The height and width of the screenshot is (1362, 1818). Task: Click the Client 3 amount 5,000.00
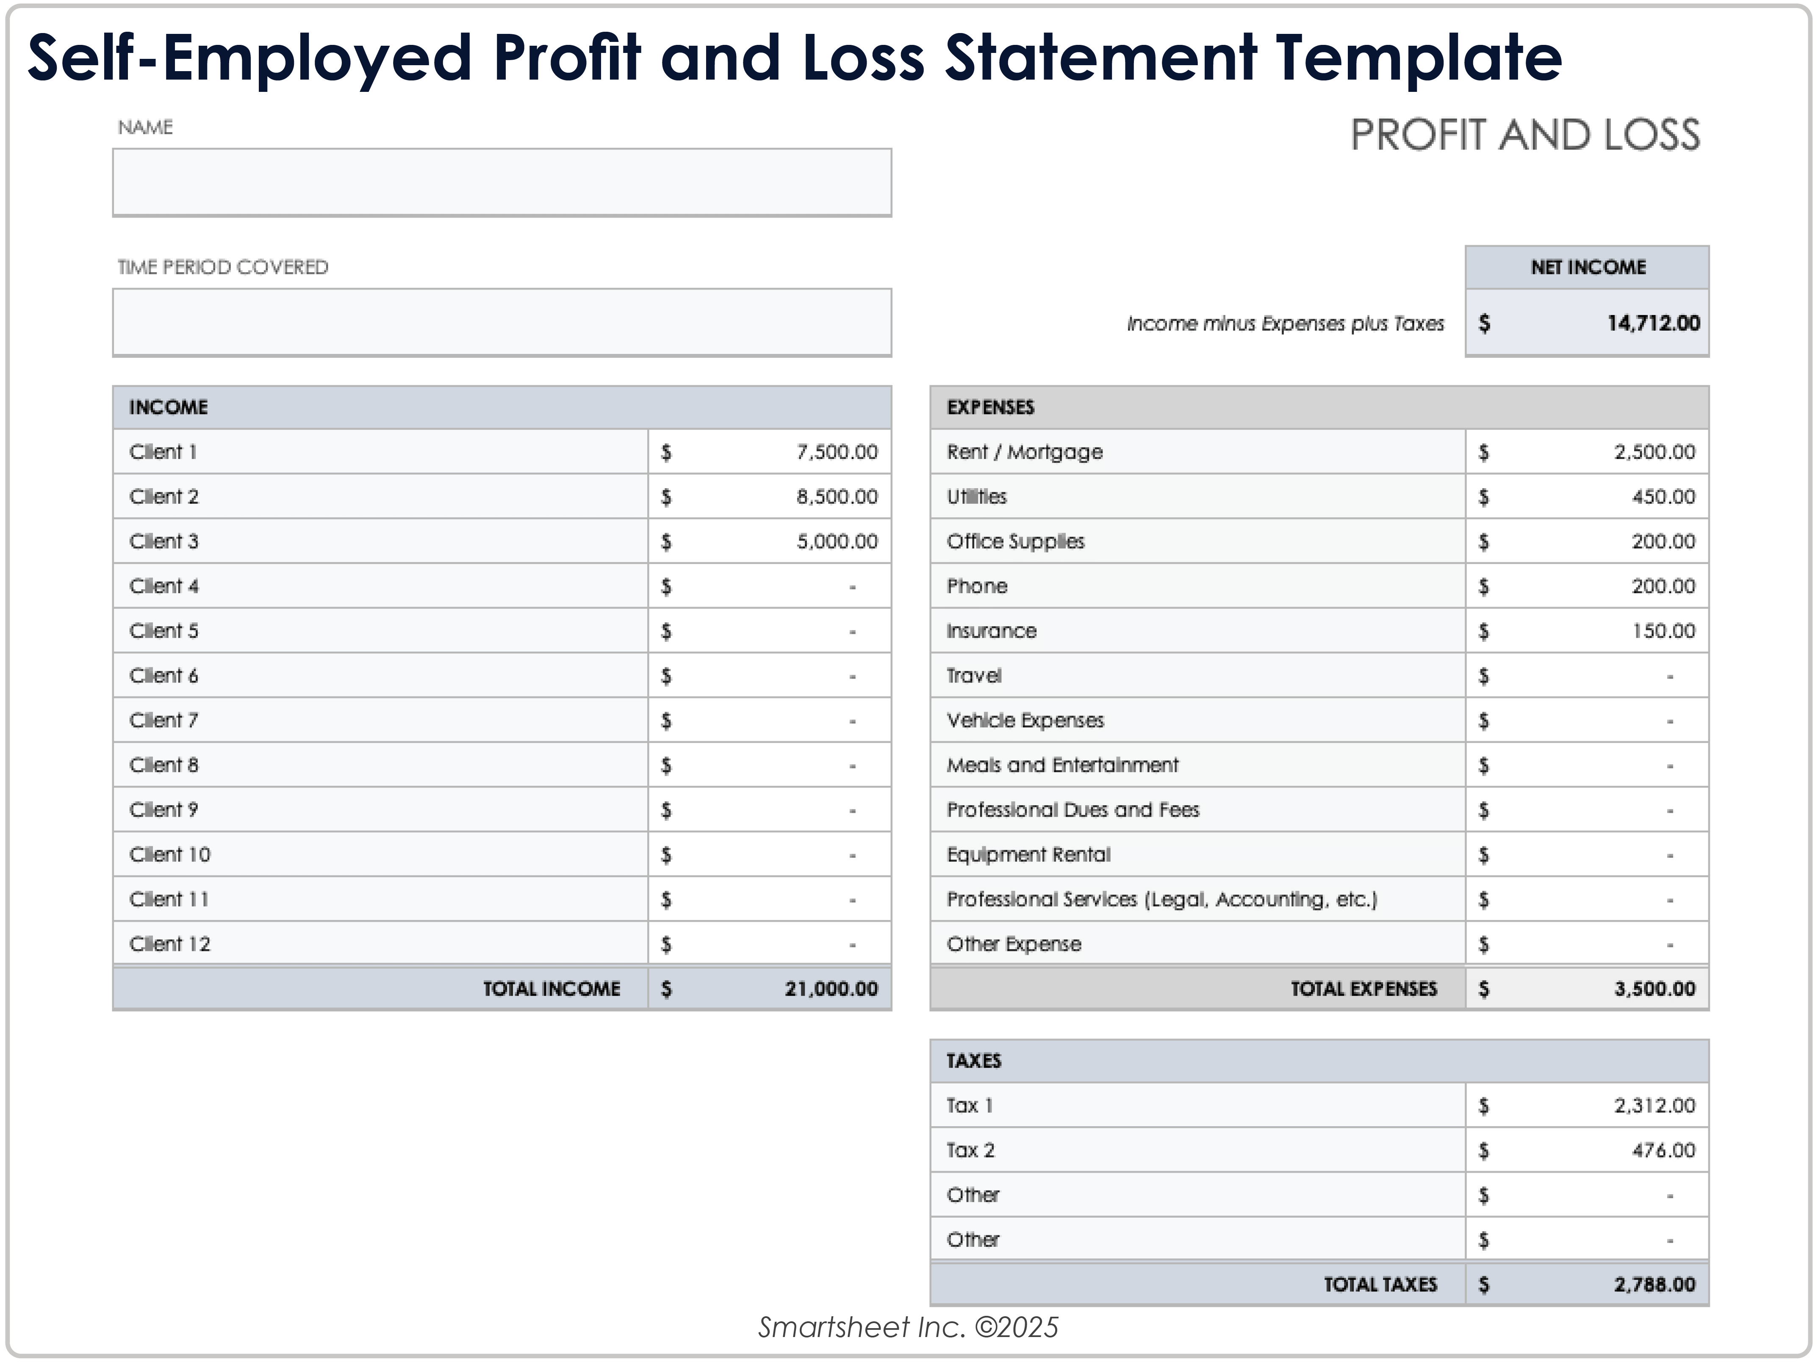tap(836, 541)
